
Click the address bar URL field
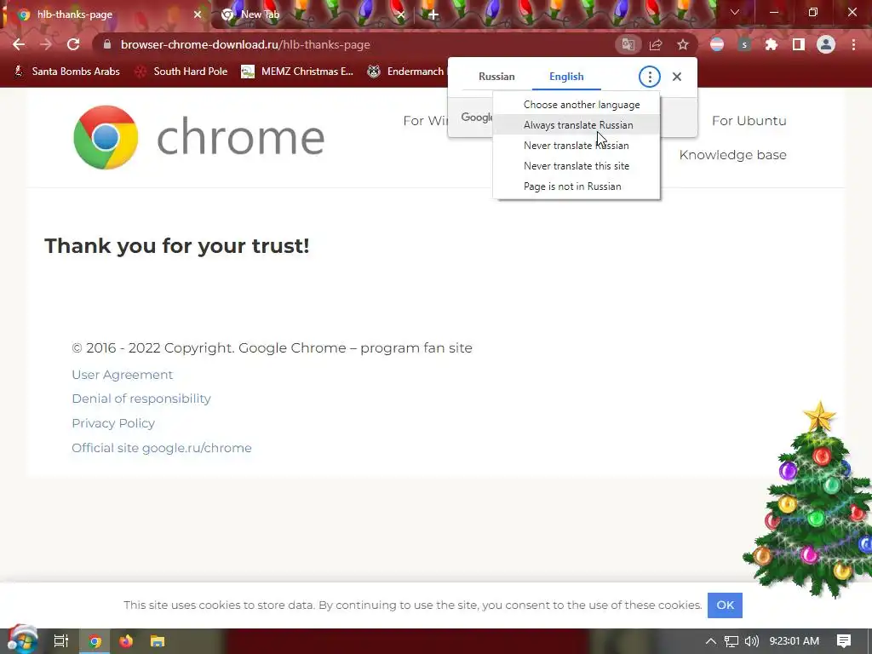356,44
